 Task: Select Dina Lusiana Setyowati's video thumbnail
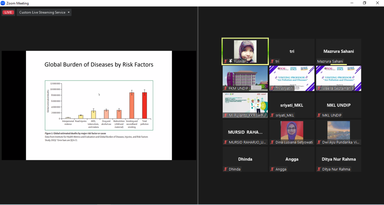[292, 130]
